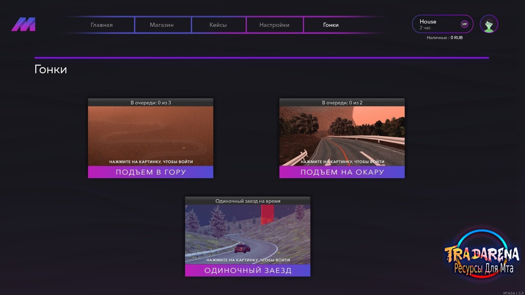This screenshot has width=525, height=295.
Task: Select the Гонки tab
Action: point(331,25)
